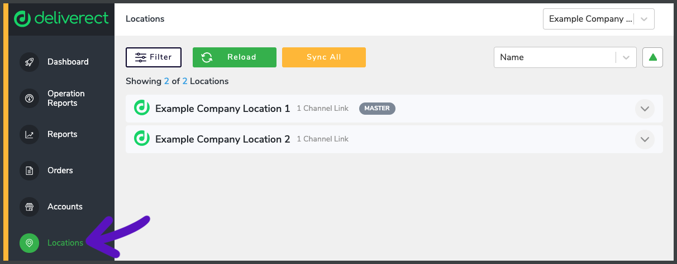The width and height of the screenshot is (677, 264).
Task: Reload the locations list
Action: click(x=235, y=57)
